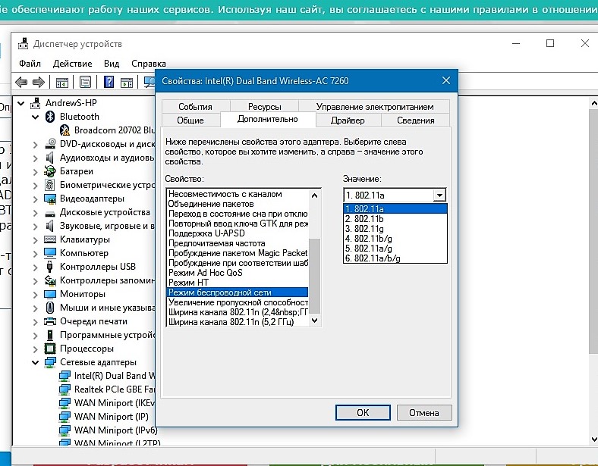Screen dimensions: 598x466
Task: Collapse the Bluetooth tree branch
Action: pos(35,117)
